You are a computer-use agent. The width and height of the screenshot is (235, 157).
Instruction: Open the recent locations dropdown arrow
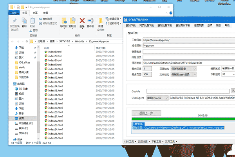pyautogui.click(x=23, y=42)
